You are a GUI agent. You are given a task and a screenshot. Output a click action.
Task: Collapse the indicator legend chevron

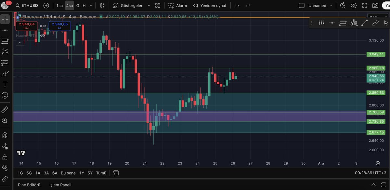[19, 43]
